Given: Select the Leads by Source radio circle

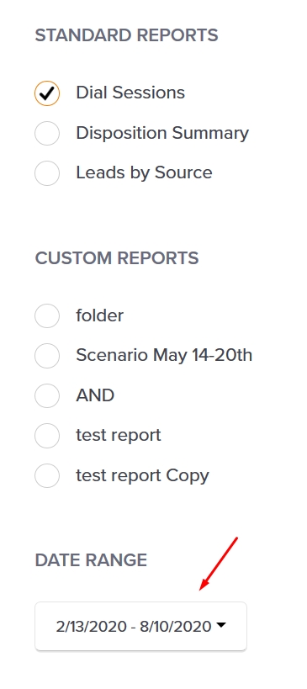Looking at the screenshot, I should 47,172.
